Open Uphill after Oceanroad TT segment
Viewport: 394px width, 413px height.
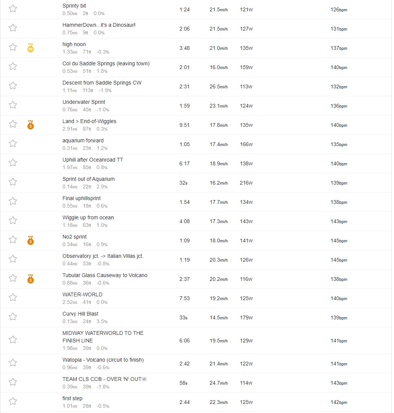point(93,160)
